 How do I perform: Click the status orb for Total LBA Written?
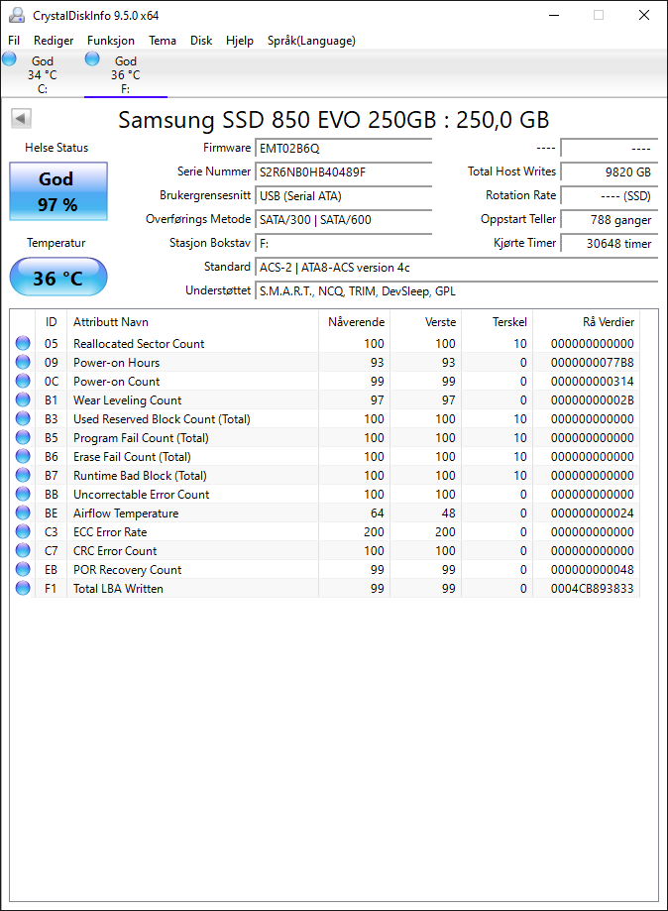click(x=23, y=588)
